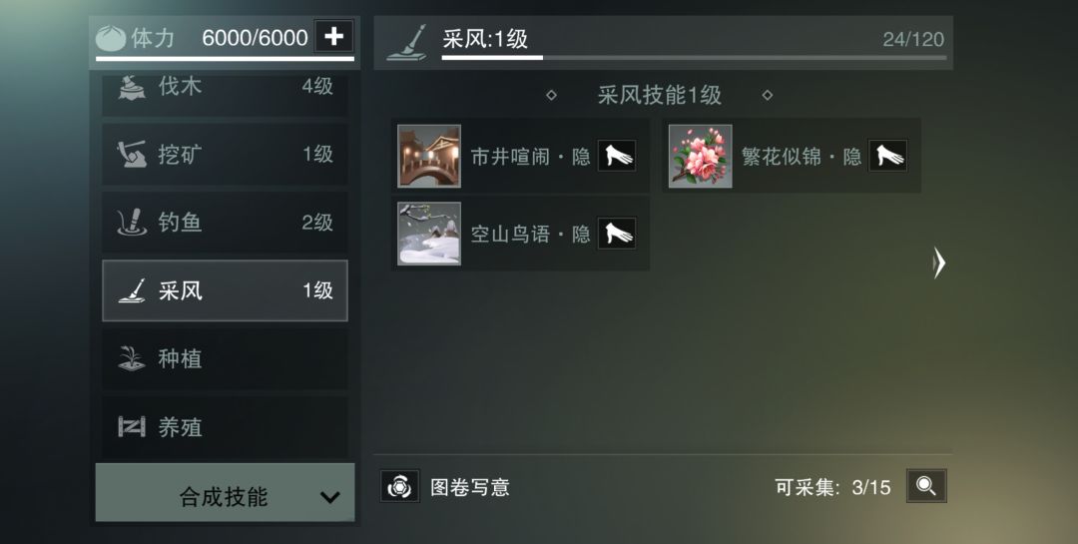Tap the plus icon beside 体力 6000/6000
Viewport: 1078px width, 544px height.
333,36
